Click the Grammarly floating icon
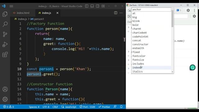Image resolution: width=199 pixels, height=112 pixels. pos(192,68)
